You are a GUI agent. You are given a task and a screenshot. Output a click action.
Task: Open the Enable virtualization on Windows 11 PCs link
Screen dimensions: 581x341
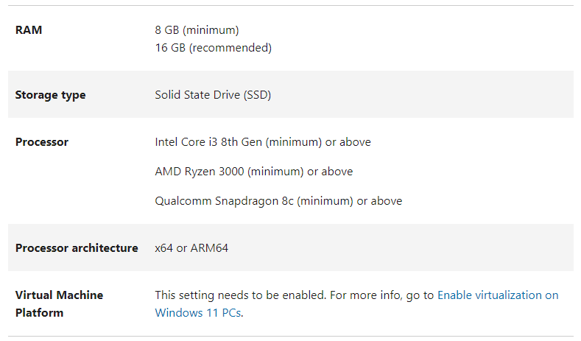[x=498, y=295]
